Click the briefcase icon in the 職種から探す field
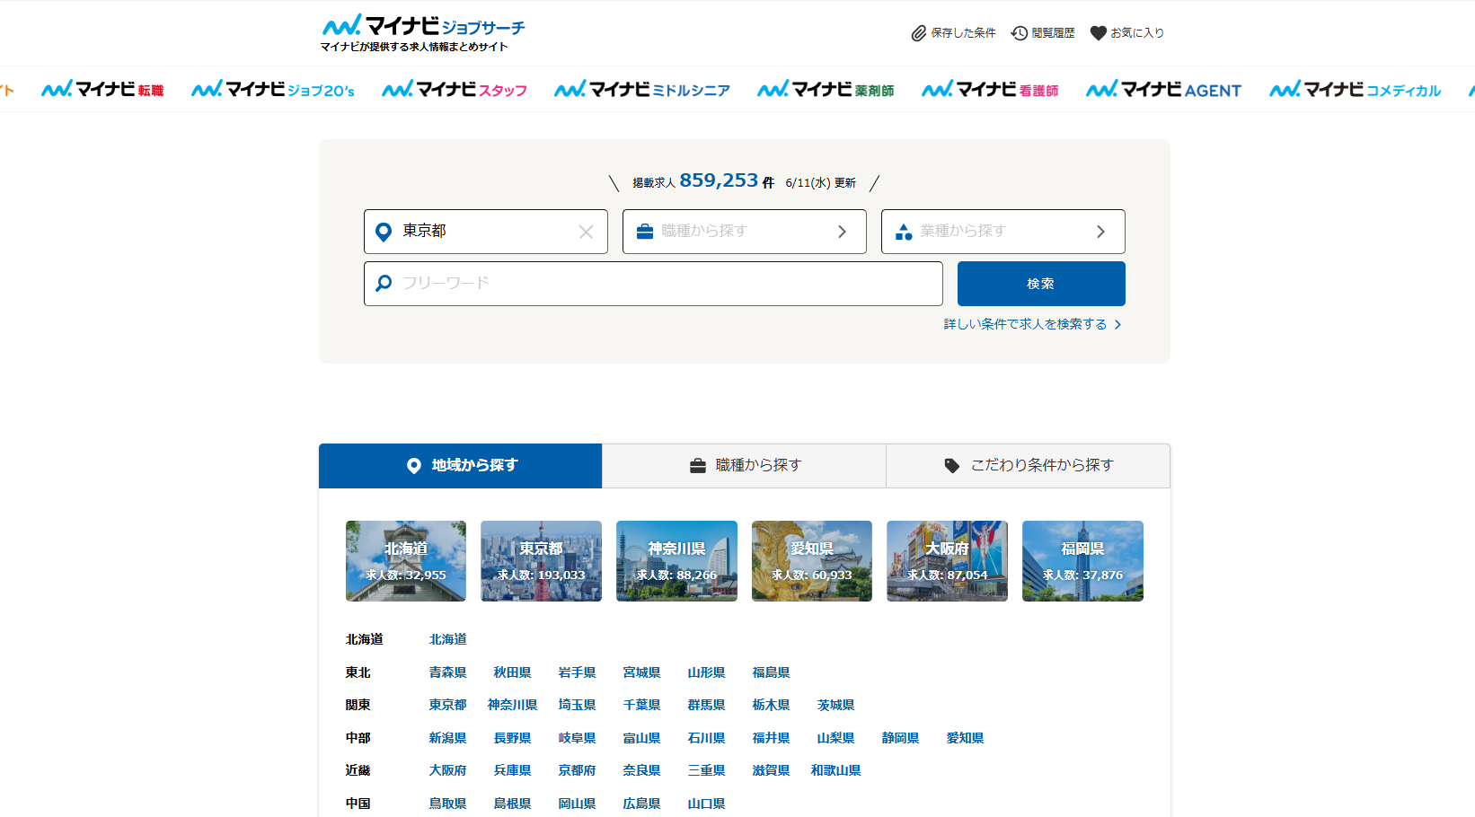 pyautogui.click(x=643, y=231)
